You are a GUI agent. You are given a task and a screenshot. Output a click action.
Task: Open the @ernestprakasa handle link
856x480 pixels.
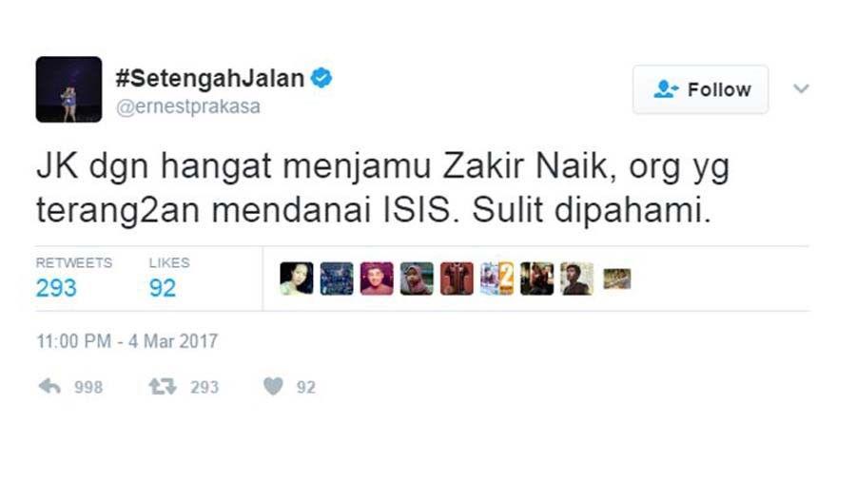coord(187,106)
